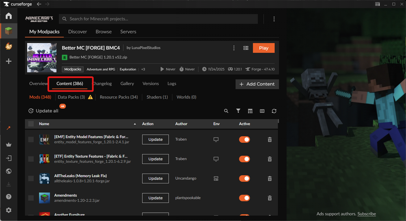Open the Gallery tab
This screenshot has width=406, height=221.
tap(127, 84)
